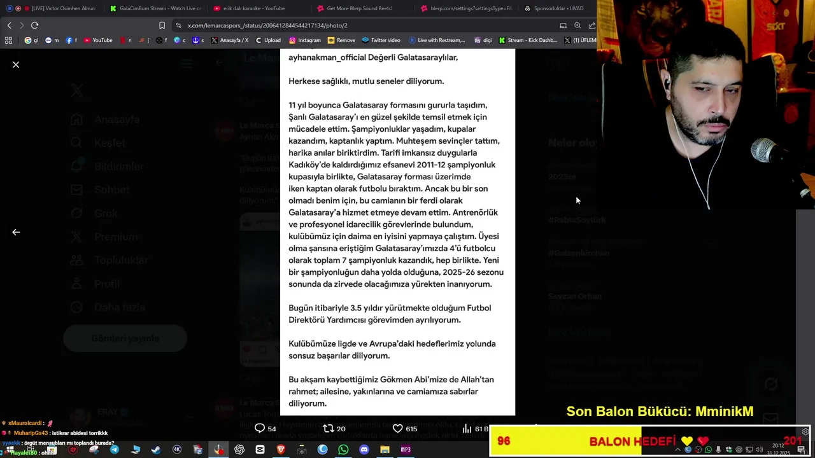Close the photo viewer with X
This screenshot has width=815, height=458.
click(16, 65)
